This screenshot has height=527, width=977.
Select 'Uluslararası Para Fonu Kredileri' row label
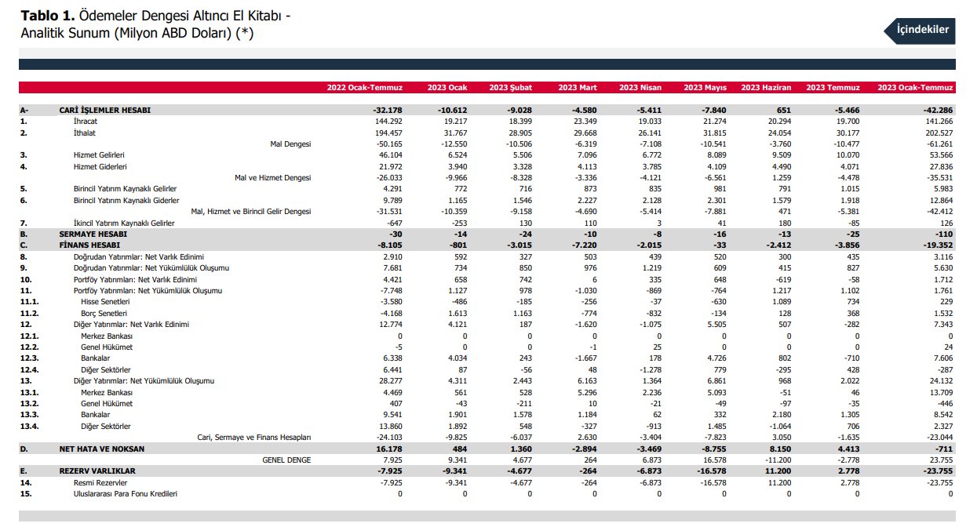point(125,494)
